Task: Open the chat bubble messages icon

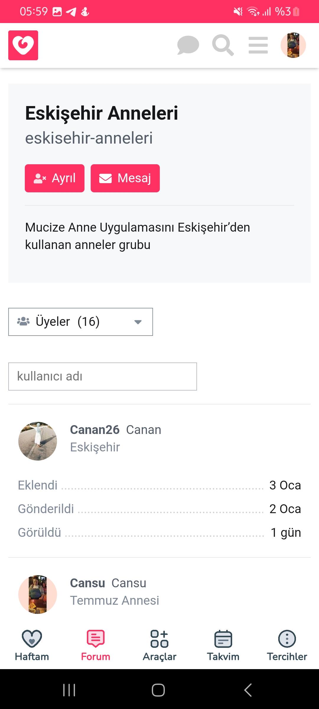Action: (x=188, y=45)
